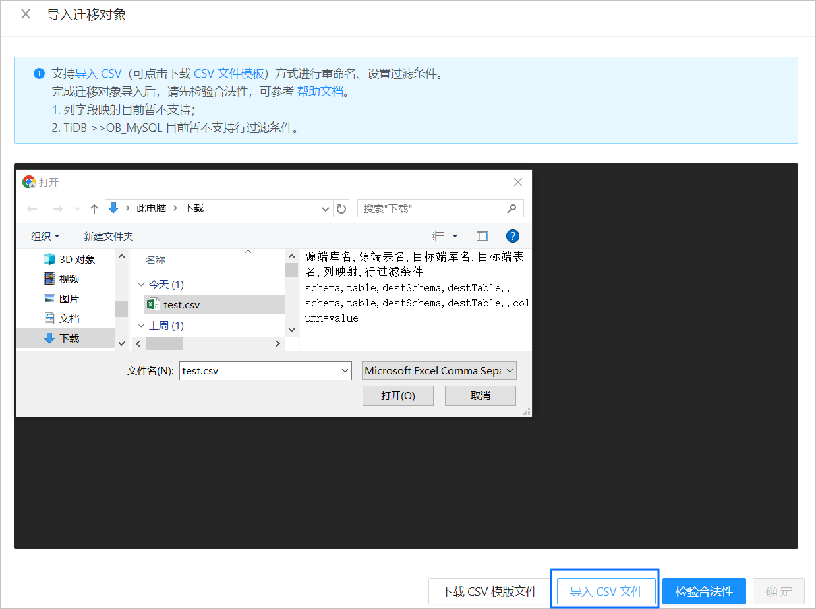Image resolution: width=816 pixels, height=609 pixels.
Task: Click the 文档 page icon
Action: tap(49, 318)
